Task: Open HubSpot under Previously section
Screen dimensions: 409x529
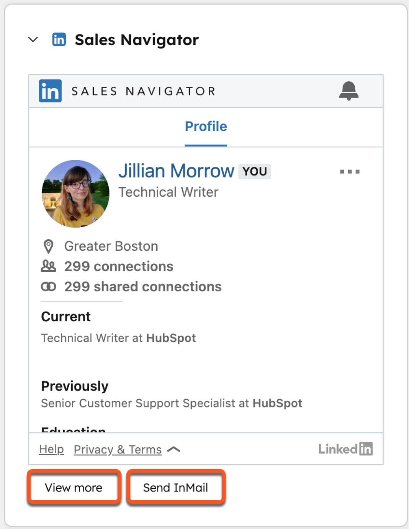Action: point(277,403)
